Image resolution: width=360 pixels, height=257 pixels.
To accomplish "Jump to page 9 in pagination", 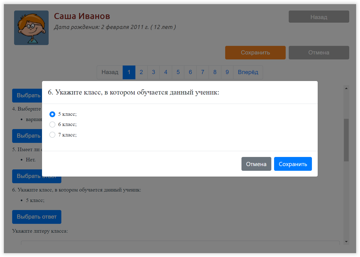I will coord(227,72).
